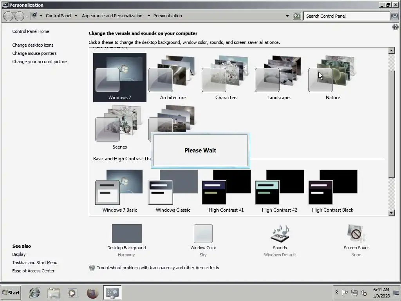Expand dropdown arrow before Control Panel
The image size is (401, 301).
[41, 16]
